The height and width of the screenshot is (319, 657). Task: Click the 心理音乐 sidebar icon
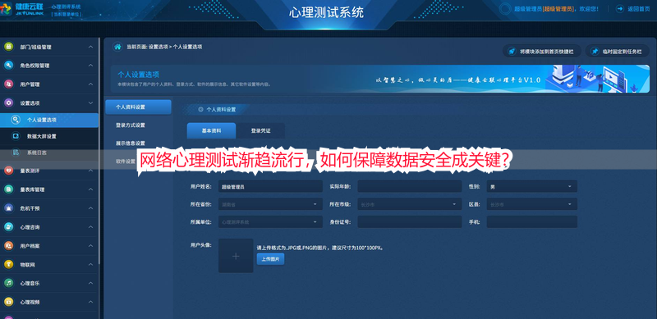tap(8, 283)
